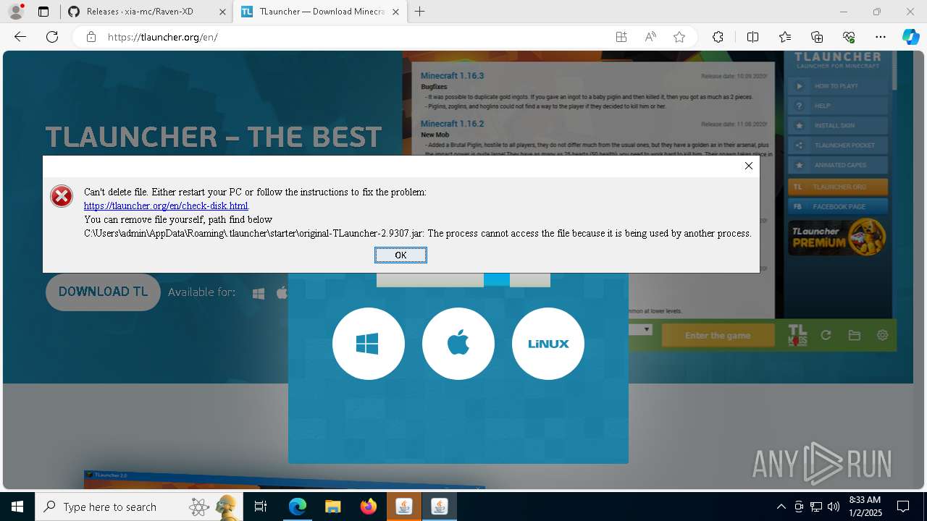Viewport: 927px width, 521px height.
Task: Click HELP sidebar item
Action: pyautogui.click(x=838, y=106)
